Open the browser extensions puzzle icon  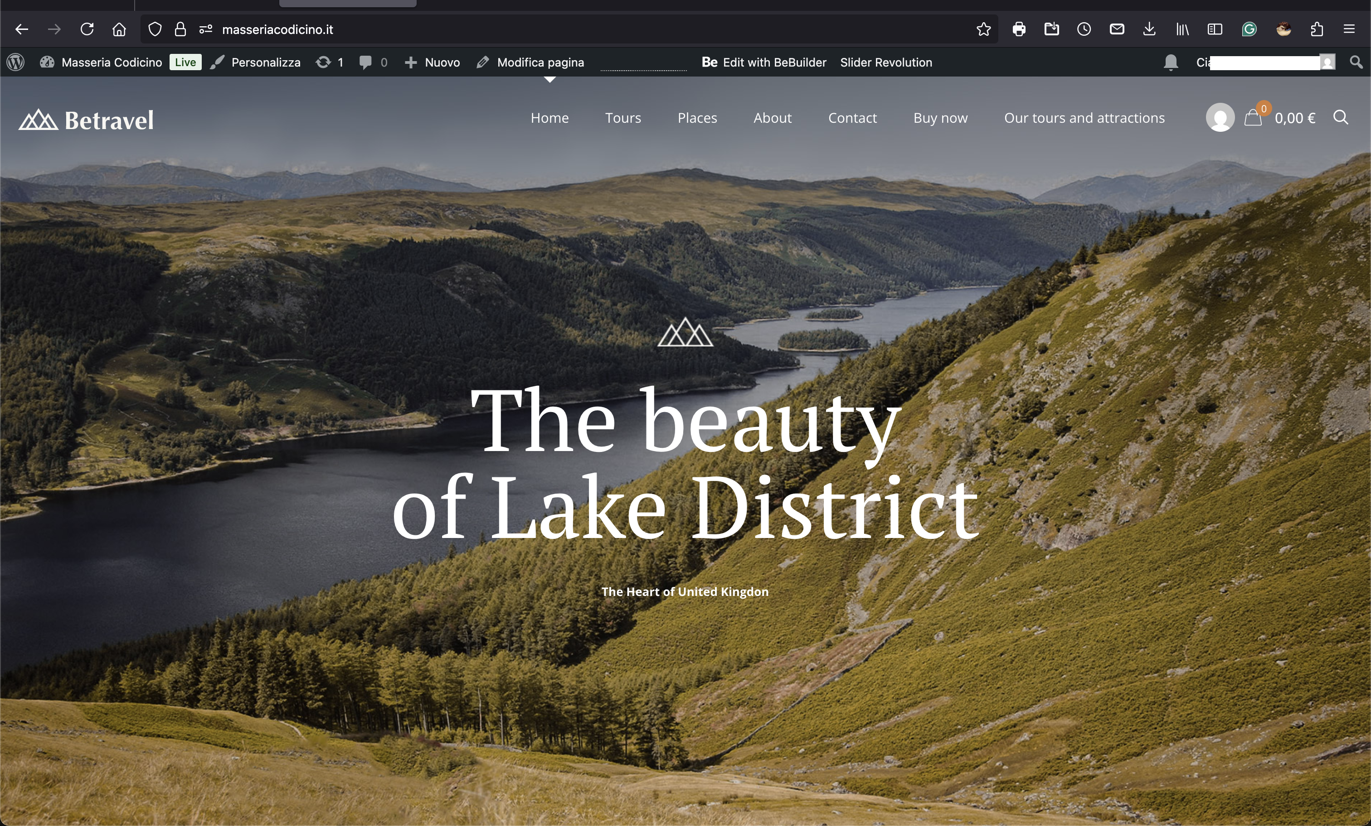1317,29
